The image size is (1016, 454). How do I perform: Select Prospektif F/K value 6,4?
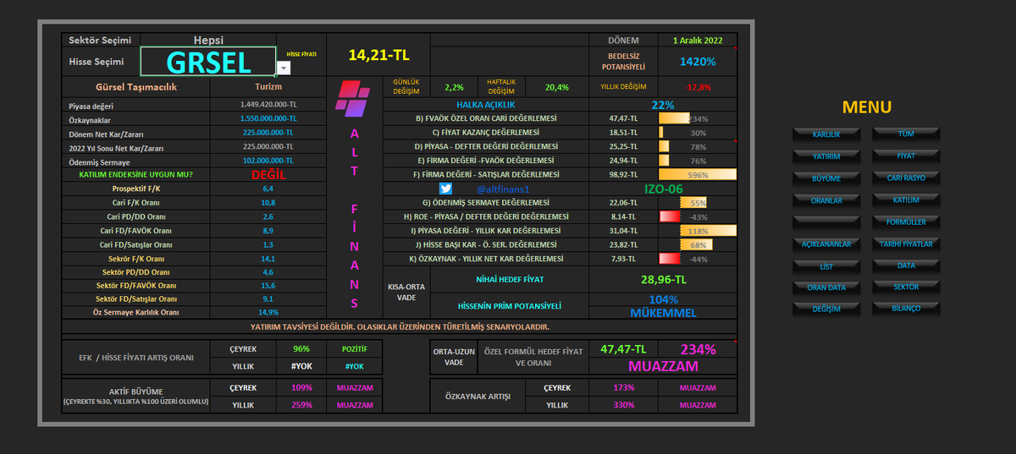[x=268, y=189]
